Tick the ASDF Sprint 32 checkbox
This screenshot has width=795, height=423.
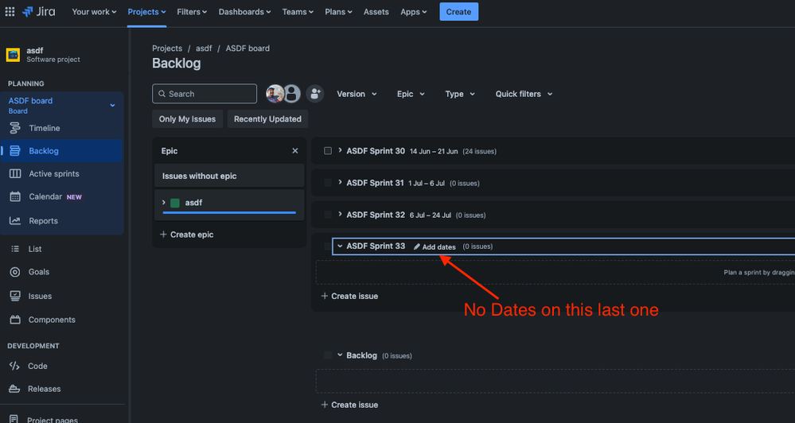tap(328, 215)
